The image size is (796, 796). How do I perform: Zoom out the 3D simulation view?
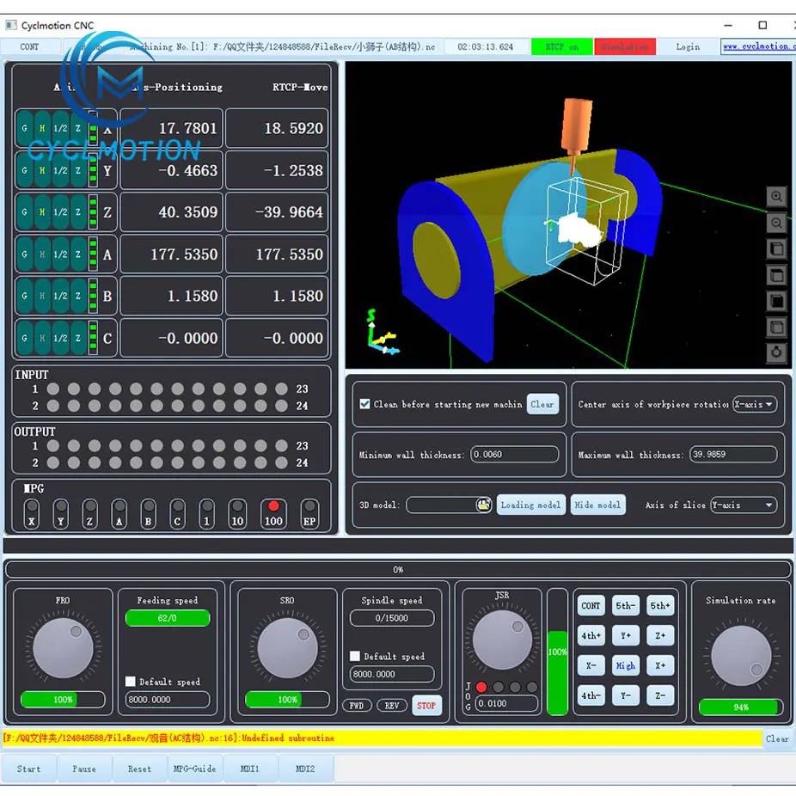click(x=776, y=223)
